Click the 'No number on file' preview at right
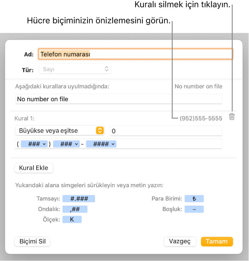The width and height of the screenshot is (249, 261). pos(198,86)
